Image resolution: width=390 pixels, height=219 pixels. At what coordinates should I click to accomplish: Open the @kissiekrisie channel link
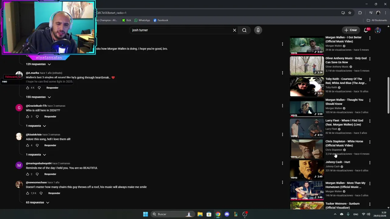tap(34, 134)
